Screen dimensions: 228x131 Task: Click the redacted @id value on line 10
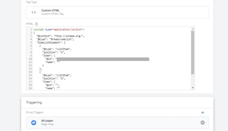tap(102, 59)
